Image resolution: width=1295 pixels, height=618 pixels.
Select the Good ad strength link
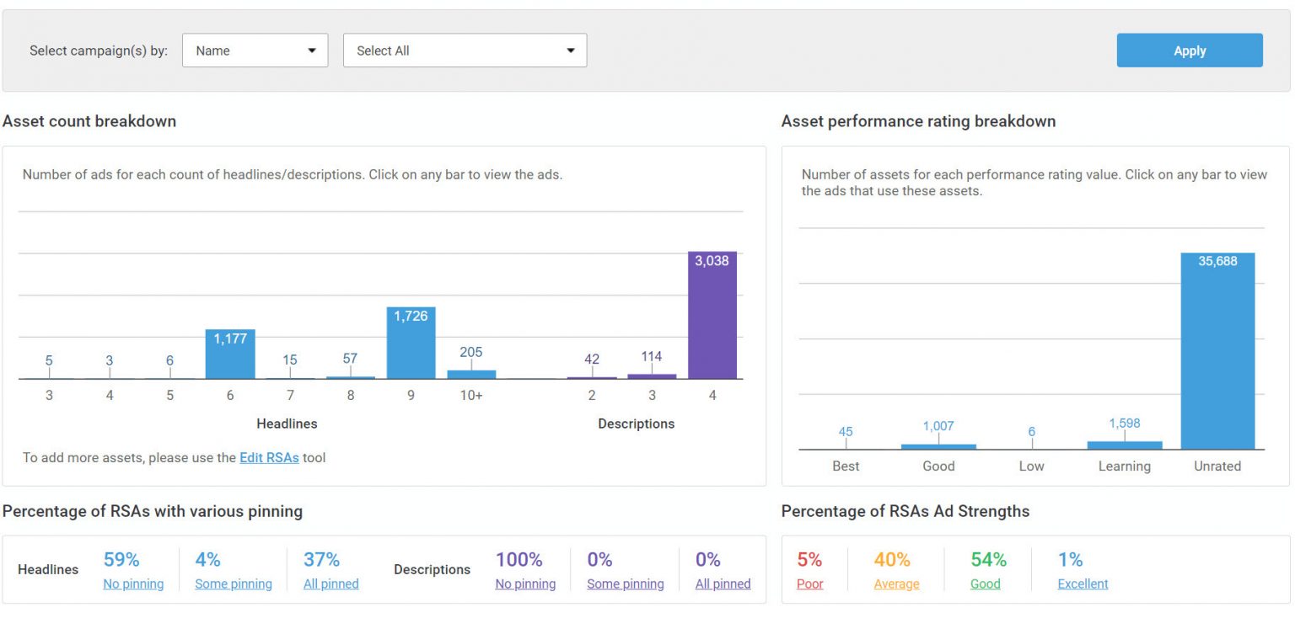click(985, 583)
